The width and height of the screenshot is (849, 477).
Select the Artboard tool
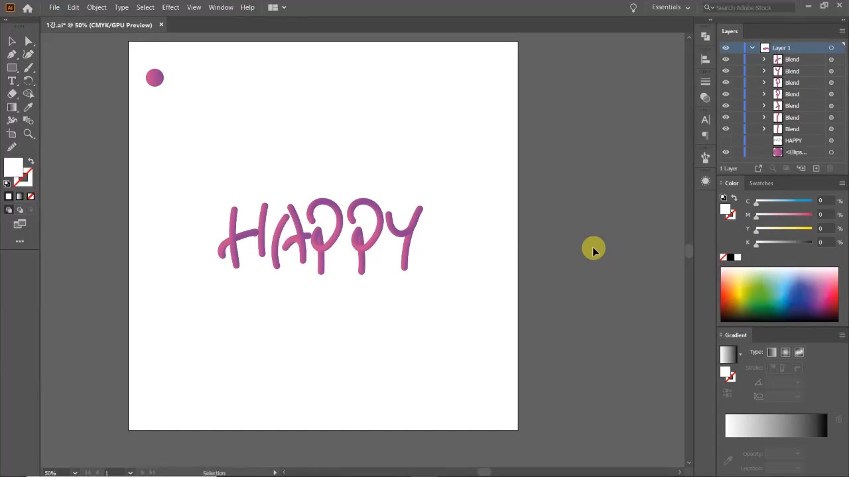tap(12, 134)
